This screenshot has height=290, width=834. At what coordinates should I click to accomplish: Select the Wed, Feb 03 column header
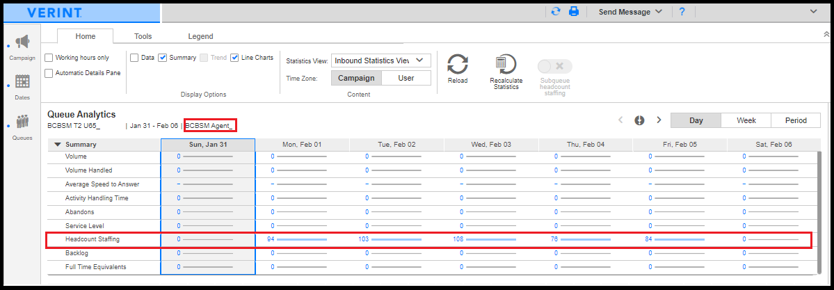491,145
